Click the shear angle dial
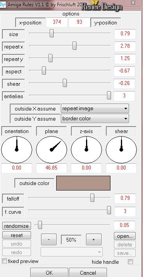This screenshot has height=277, width=143. click(121, 149)
